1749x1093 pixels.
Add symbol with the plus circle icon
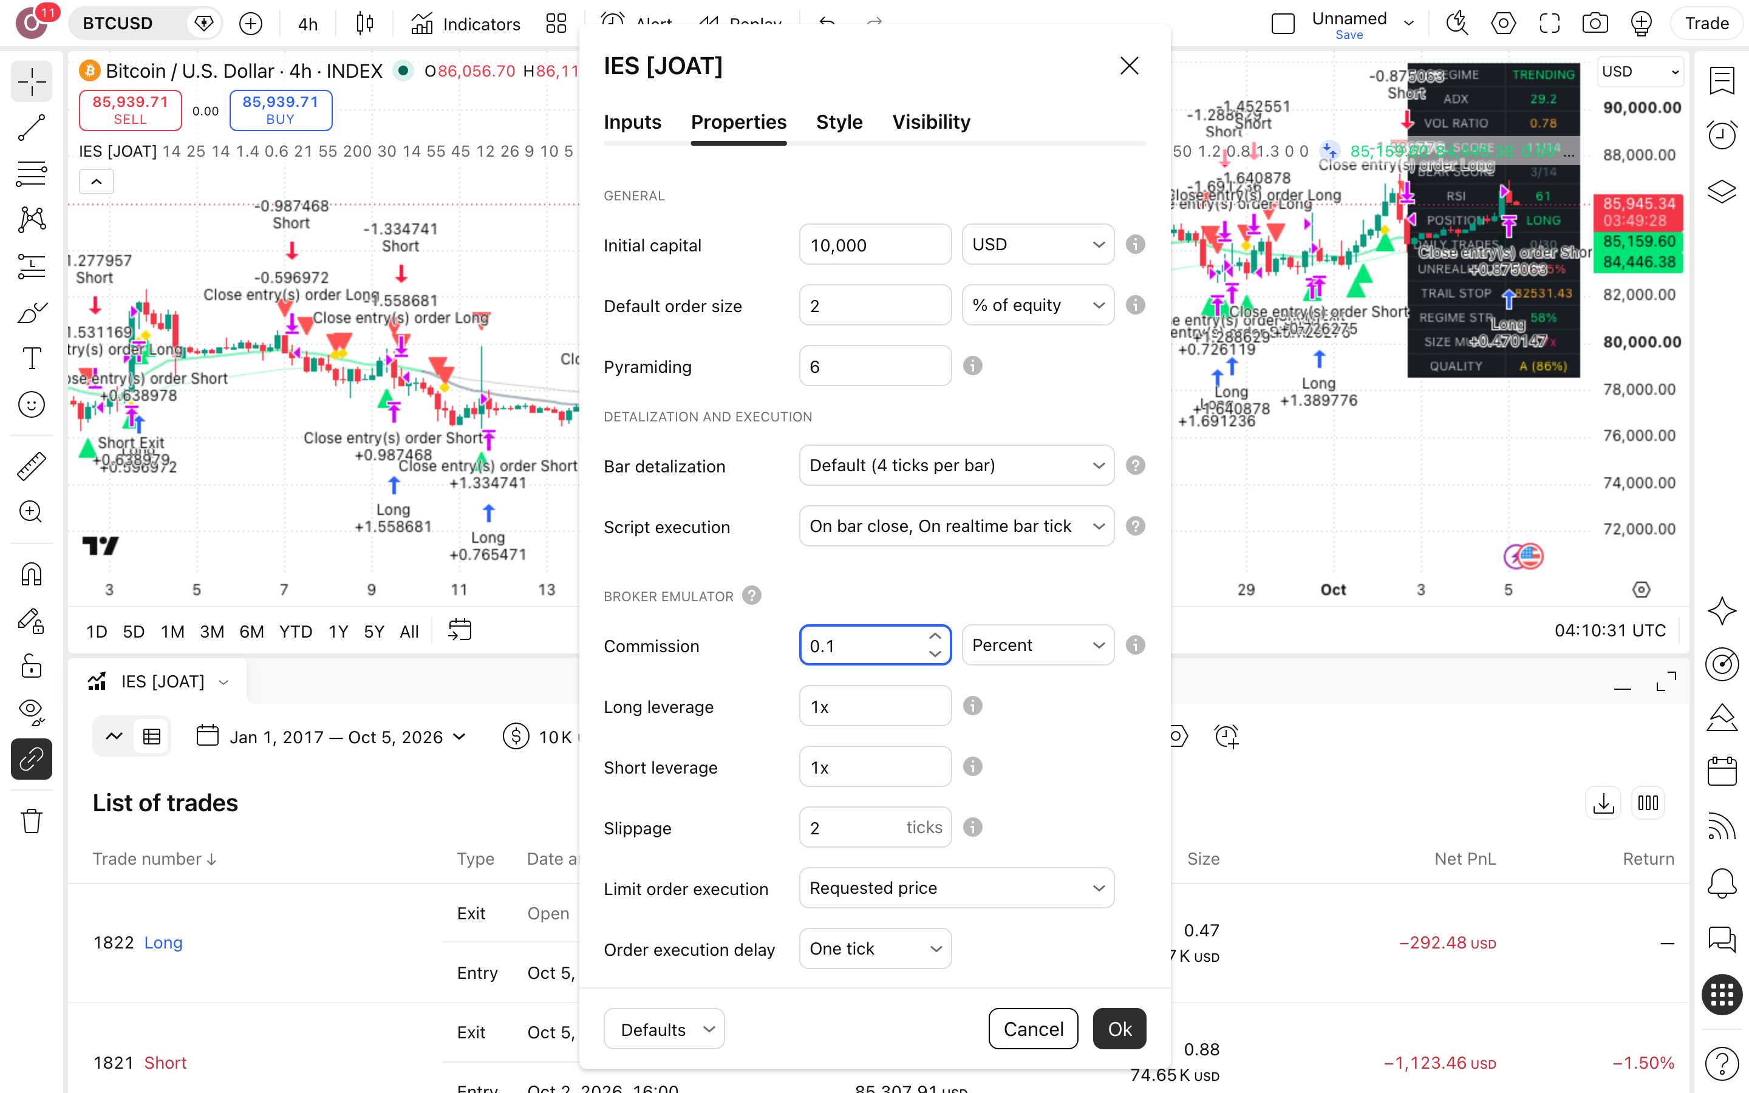click(x=250, y=24)
